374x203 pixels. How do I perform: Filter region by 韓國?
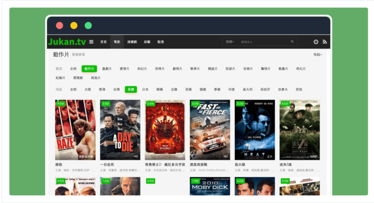click(160, 89)
